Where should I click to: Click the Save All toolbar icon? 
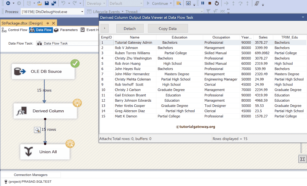(54, 3)
